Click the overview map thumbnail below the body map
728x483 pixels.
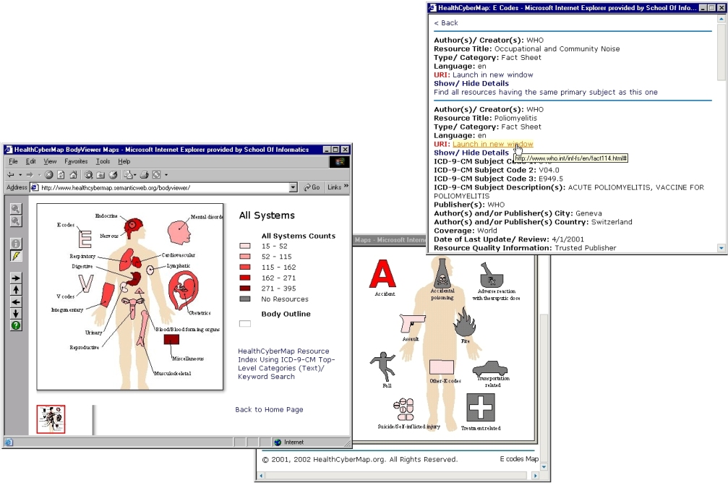pyautogui.click(x=51, y=419)
